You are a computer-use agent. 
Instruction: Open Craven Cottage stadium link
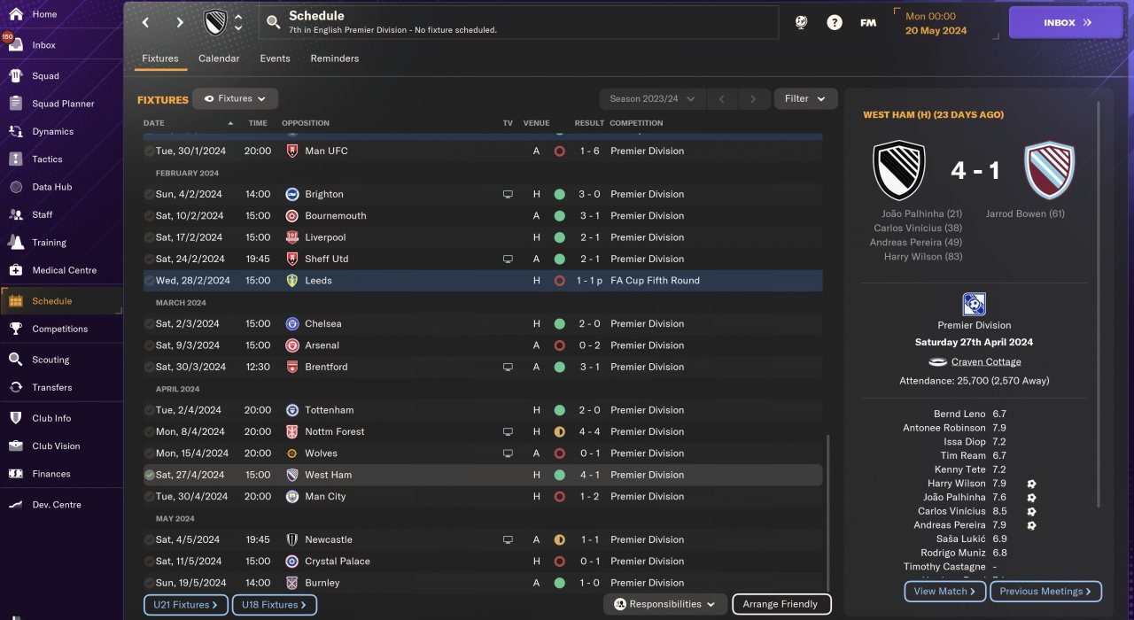pyautogui.click(x=986, y=362)
